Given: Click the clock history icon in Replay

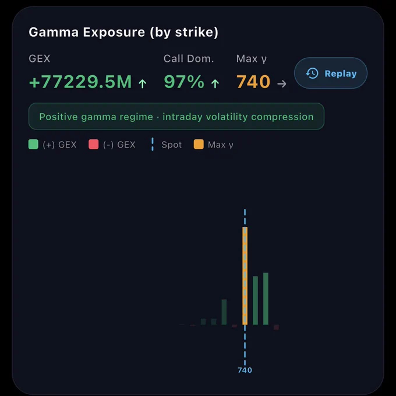Looking at the screenshot, I should coord(312,73).
